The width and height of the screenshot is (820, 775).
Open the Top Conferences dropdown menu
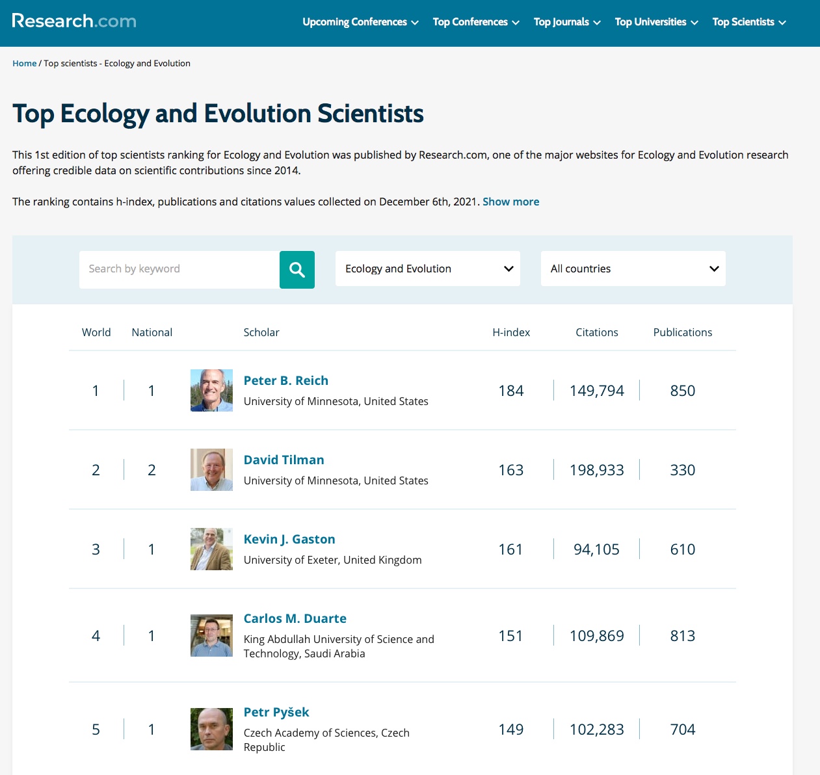(x=476, y=22)
